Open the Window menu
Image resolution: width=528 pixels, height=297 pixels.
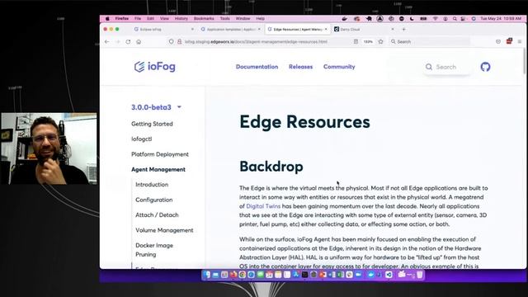click(243, 19)
